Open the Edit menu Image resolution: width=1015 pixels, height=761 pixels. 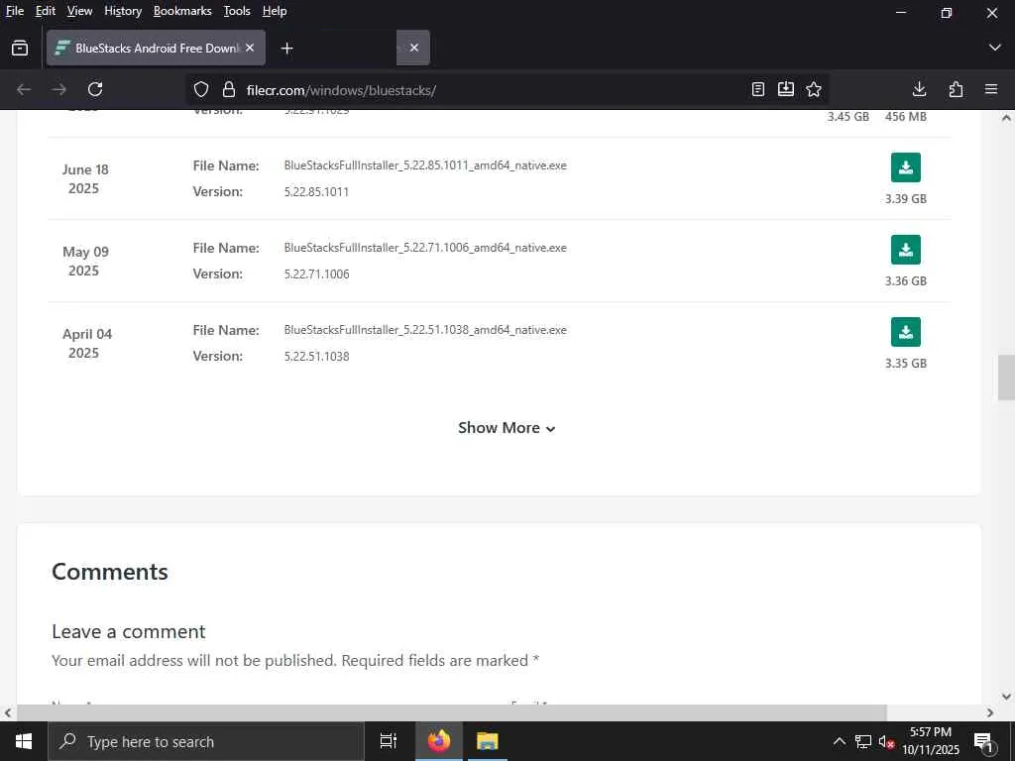coord(46,11)
